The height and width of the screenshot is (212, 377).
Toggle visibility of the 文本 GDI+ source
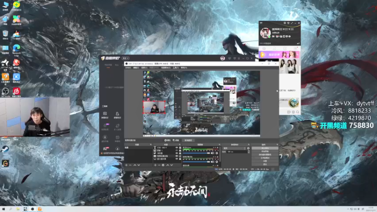(x=177, y=147)
